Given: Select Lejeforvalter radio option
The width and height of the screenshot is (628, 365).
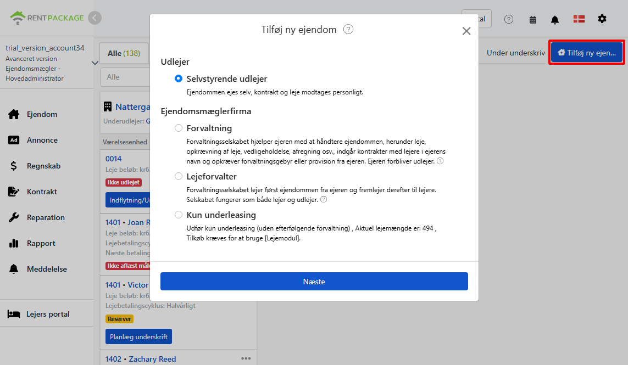Looking at the screenshot, I should [179, 176].
